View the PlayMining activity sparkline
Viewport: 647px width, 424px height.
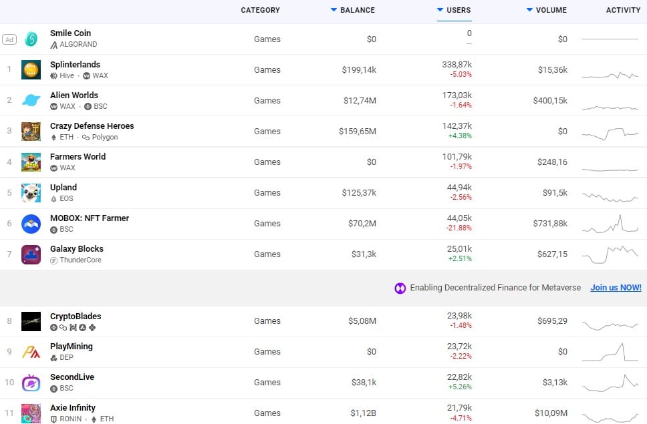[x=610, y=352]
